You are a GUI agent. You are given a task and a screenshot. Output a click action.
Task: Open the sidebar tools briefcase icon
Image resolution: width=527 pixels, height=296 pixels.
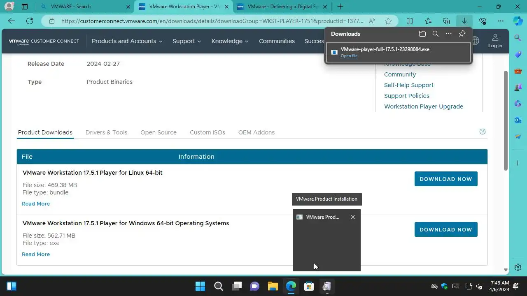(518, 71)
